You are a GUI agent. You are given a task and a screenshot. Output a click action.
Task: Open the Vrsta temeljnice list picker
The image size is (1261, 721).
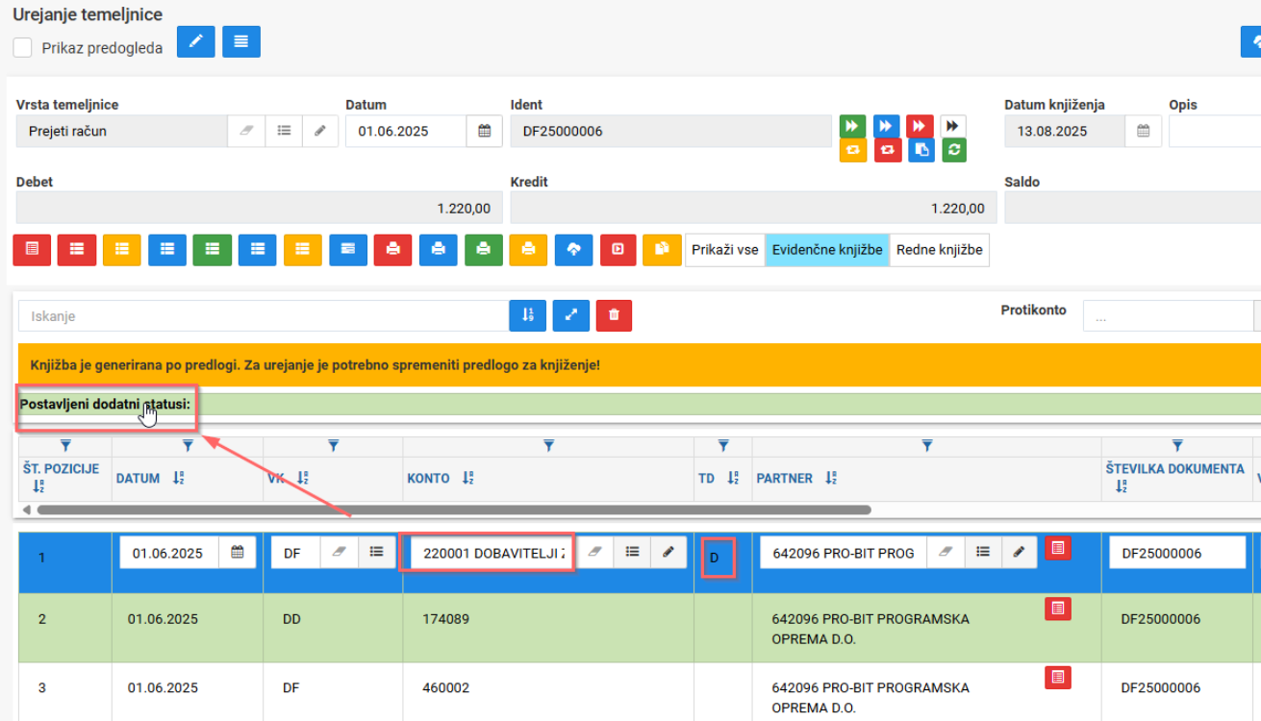284,131
